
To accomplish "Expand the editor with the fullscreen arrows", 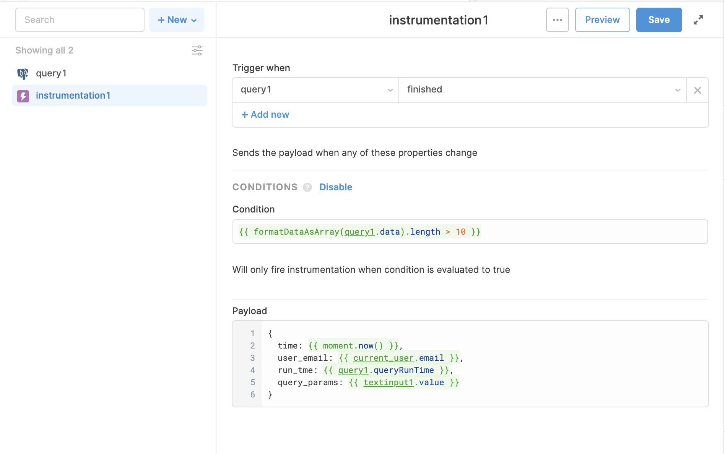I will point(698,20).
